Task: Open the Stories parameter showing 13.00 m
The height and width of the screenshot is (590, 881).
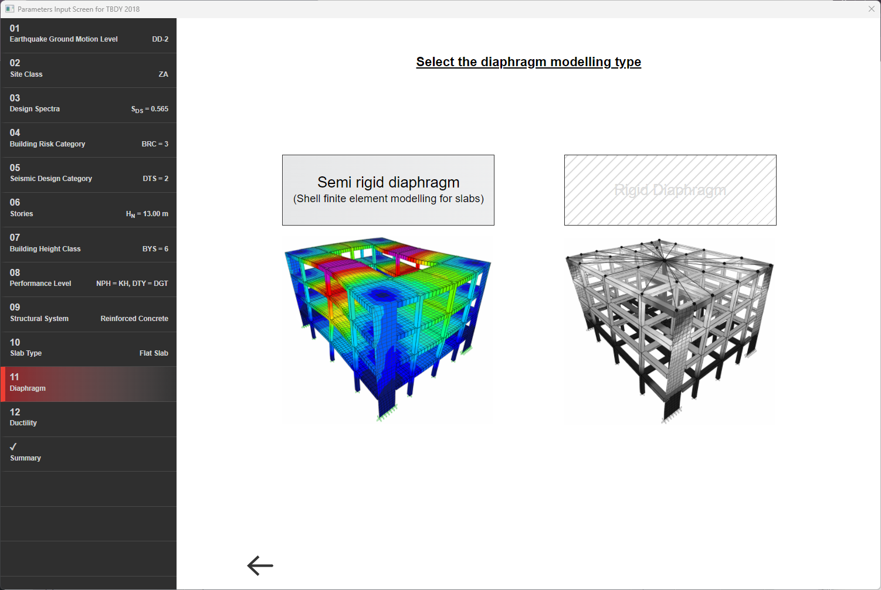Action: pos(88,209)
